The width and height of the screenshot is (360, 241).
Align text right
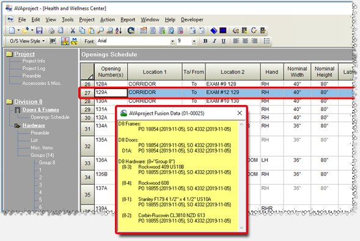(254, 41)
